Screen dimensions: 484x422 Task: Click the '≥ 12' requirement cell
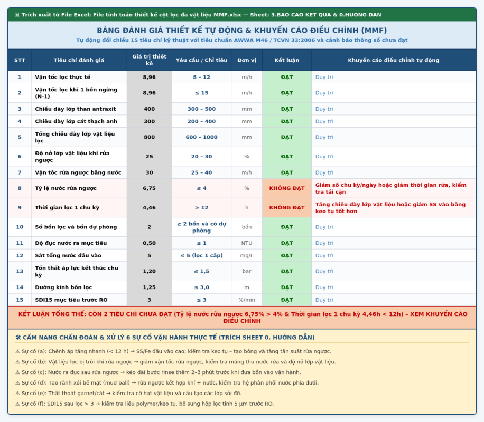point(201,208)
